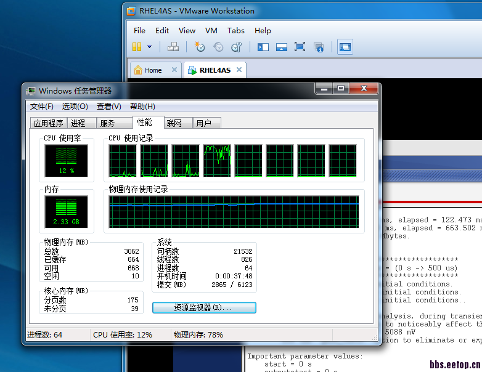Click the 提交(MB) value 2865 / 6123
This screenshot has height=372, width=482.
coord(232,285)
